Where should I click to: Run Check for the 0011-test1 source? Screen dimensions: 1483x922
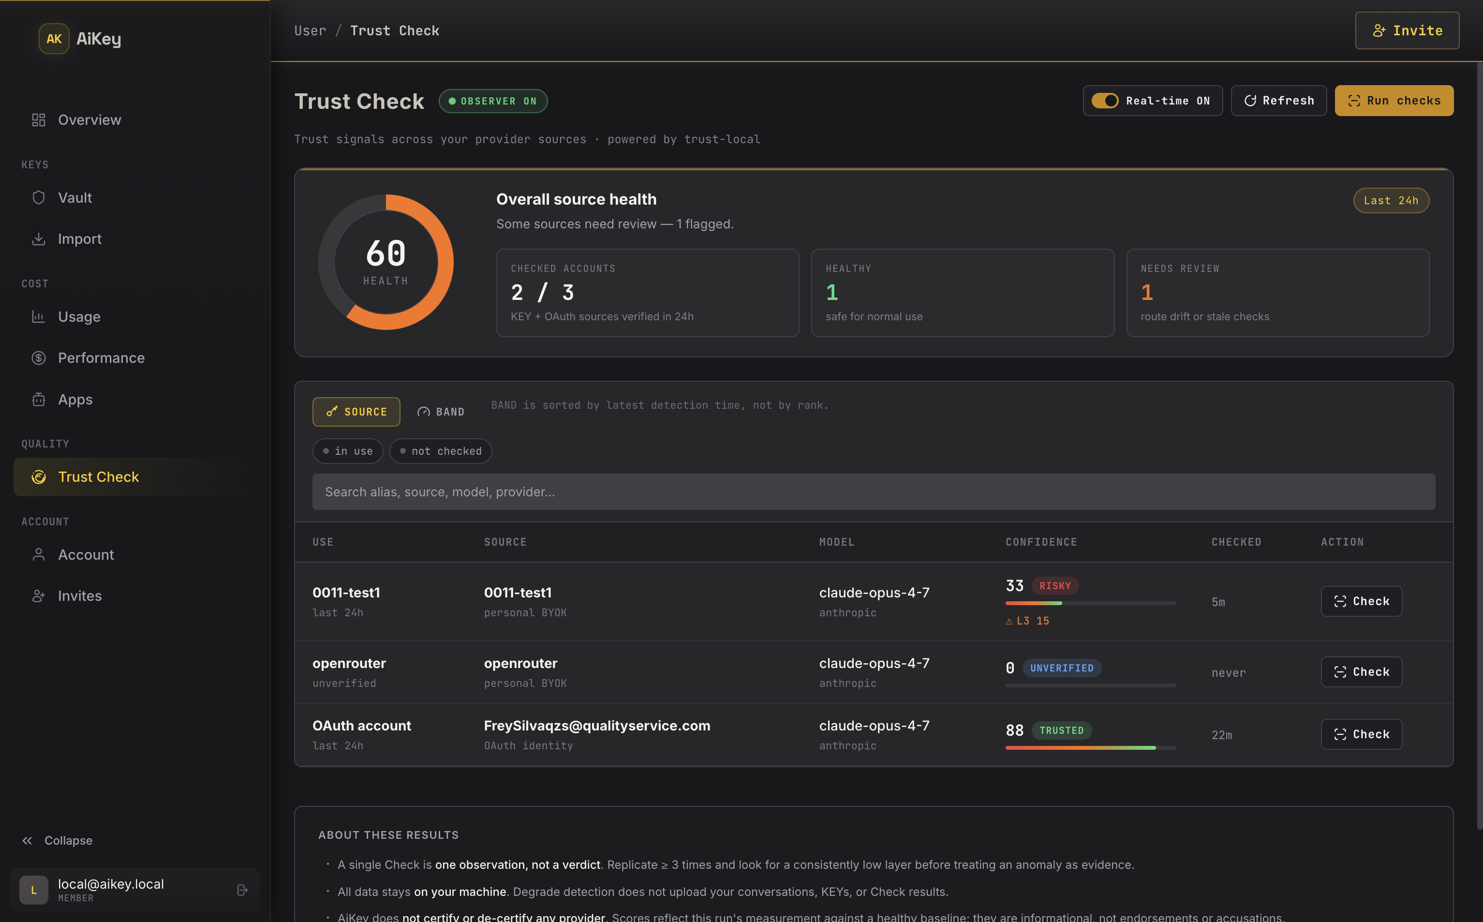[1361, 601]
